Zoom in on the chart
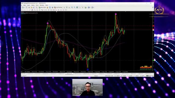 [x=72, y=7]
